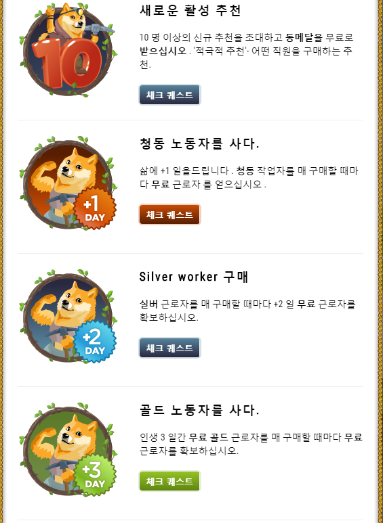
Task: Click the +1 DAY bronze doge badge
Action: tap(68, 183)
